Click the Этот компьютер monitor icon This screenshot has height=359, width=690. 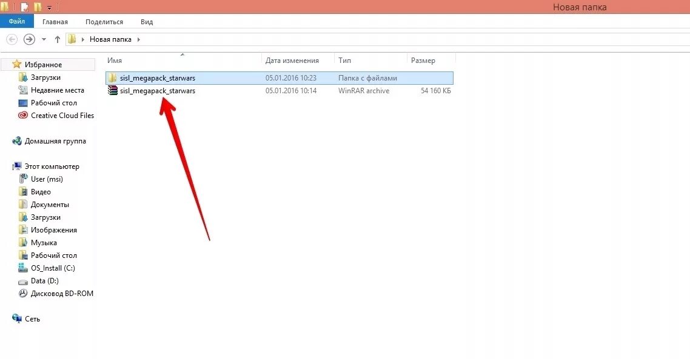17,166
